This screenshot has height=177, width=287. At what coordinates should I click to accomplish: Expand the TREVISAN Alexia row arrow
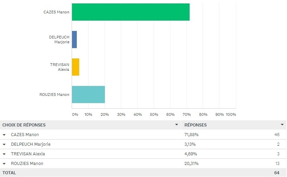[x=4, y=154]
